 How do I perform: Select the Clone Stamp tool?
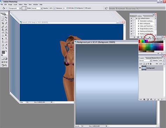tap(3, 30)
